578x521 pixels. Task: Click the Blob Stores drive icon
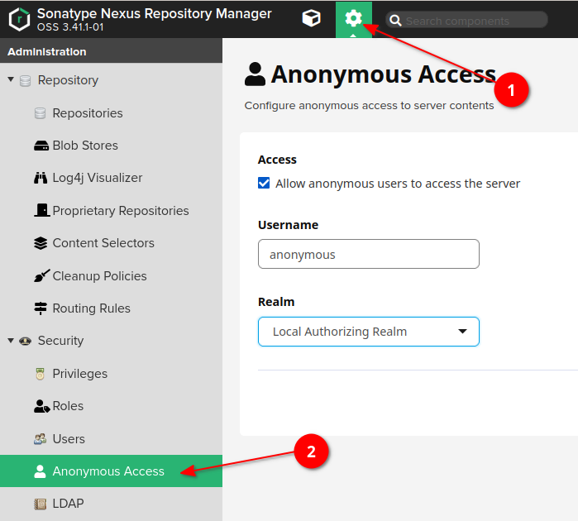[41, 146]
